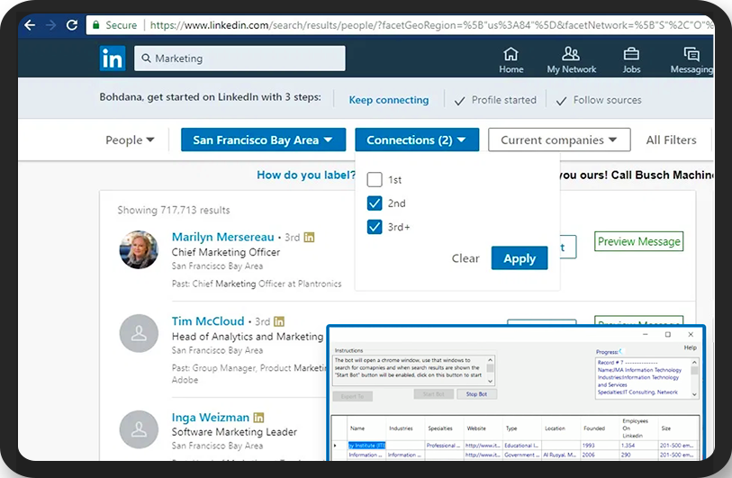Image resolution: width=732 pixels, height=478 pixels.
Task: Click 'Showing 717,713 results' text
Action: click(174, 210)
